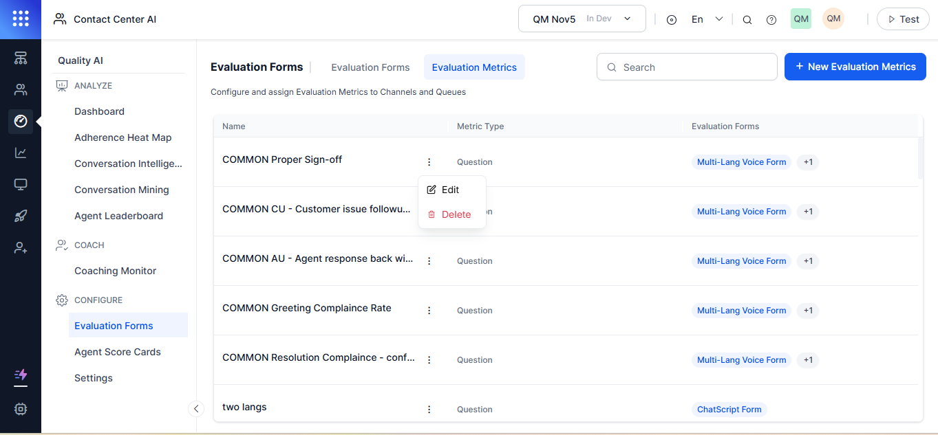This screenshot has width=938, height=435.
Task: Open the En language dropdown
Action: click(707, 19)
